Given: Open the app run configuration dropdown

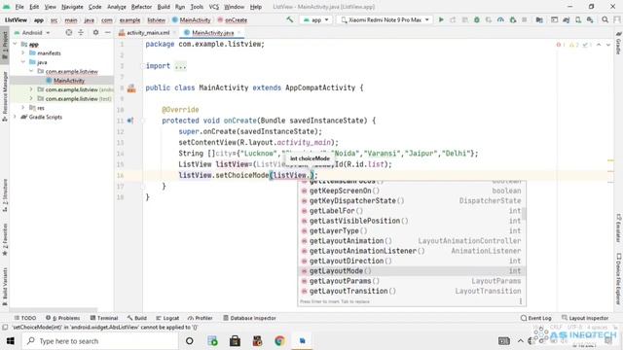Looking at the screenshot, I should click(x=316, y=19).
